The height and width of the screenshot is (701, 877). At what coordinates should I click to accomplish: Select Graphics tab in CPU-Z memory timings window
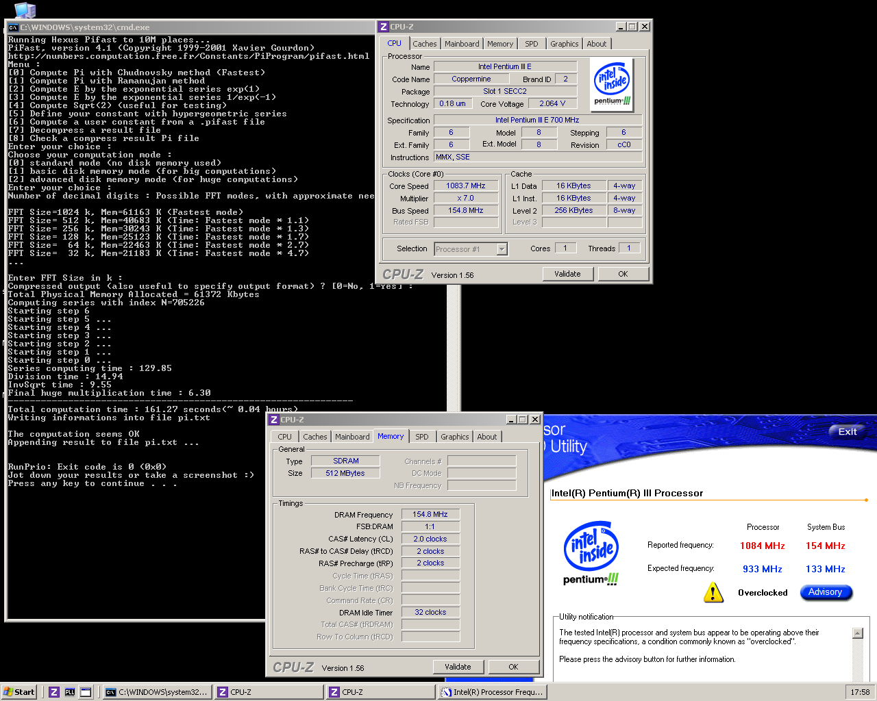pyautogui.click(x=455, y=437)
